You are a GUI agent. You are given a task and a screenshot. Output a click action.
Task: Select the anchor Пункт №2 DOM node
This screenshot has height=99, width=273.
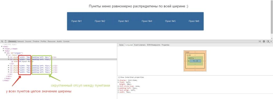(22, 61)
